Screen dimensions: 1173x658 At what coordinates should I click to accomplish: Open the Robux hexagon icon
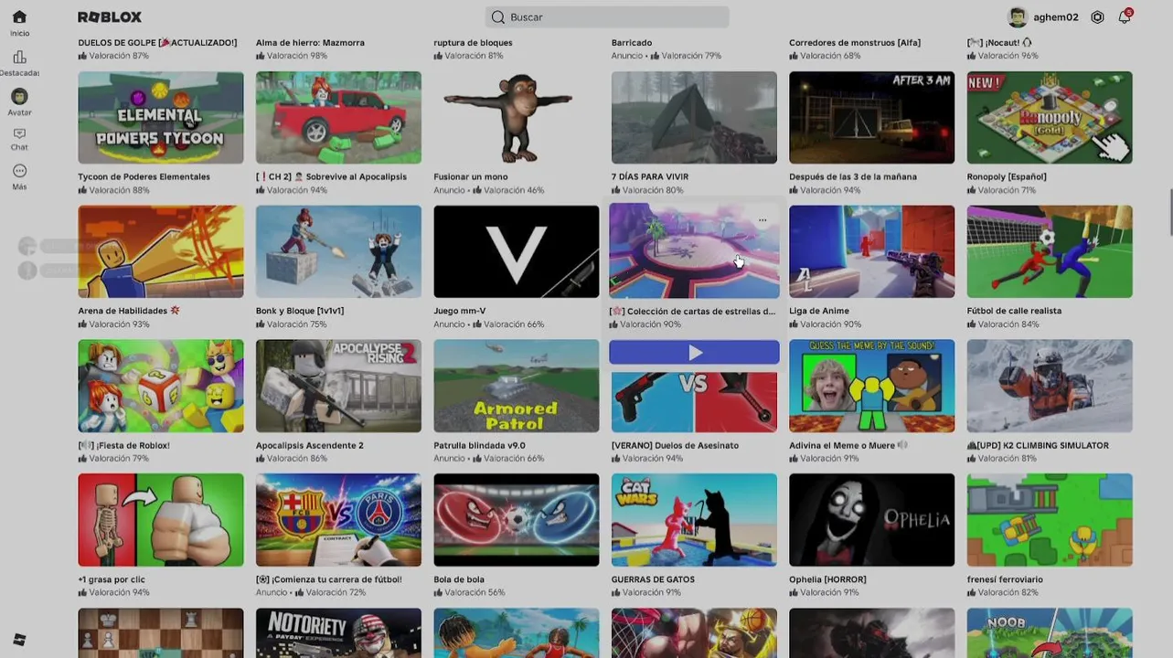(x=1097, y=17)
